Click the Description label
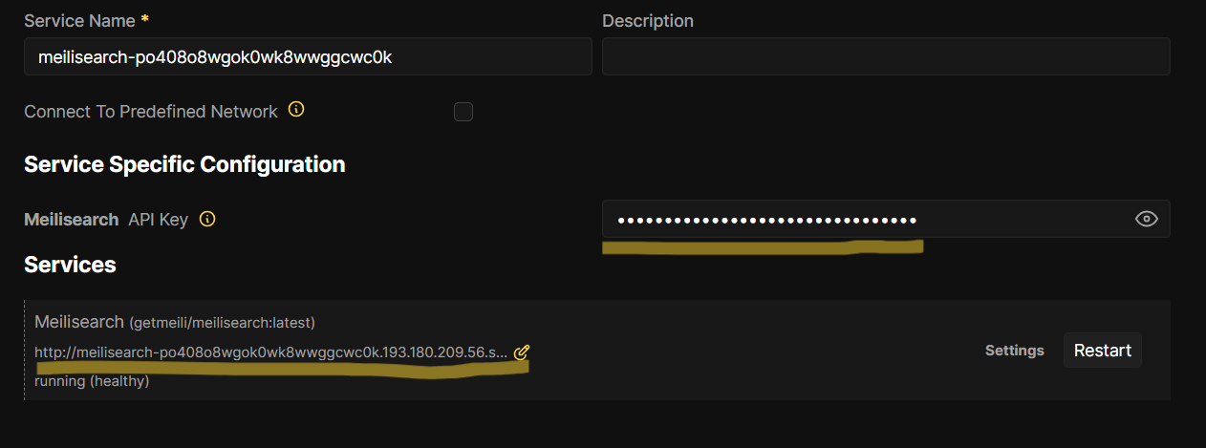Viewport: 1206px width, 448px height. 647,21
